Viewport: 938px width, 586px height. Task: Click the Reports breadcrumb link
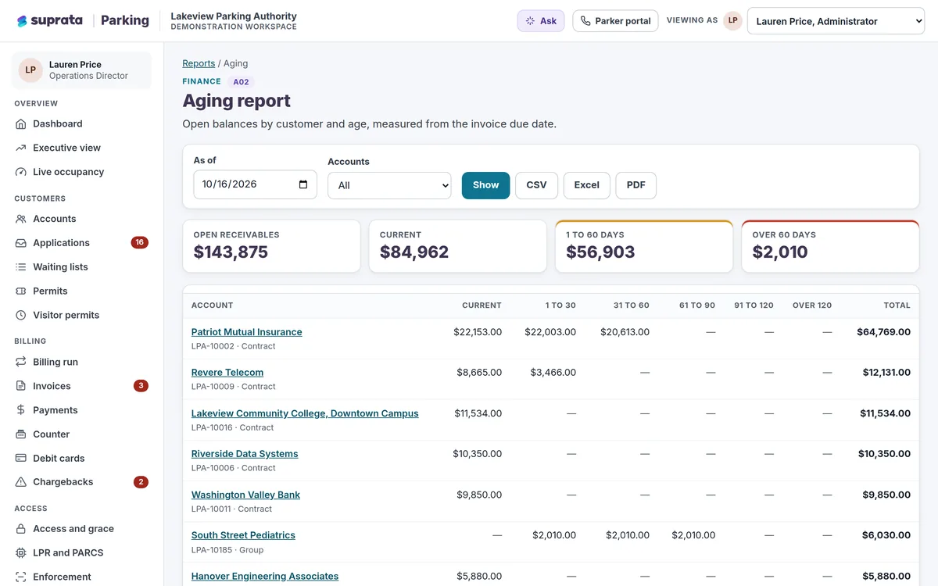[x=199, y=63]
